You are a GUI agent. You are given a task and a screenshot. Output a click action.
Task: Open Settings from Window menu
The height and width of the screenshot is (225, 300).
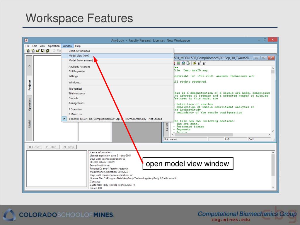(117, 76)
